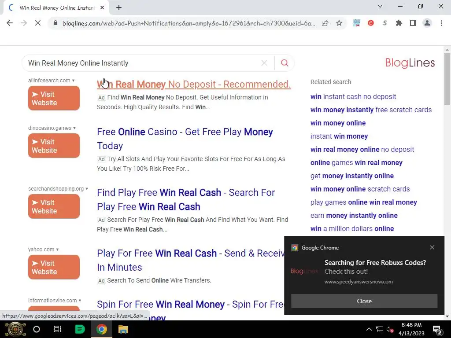The height and width of the screenshot is (338, 451).
Task: Go back to the previous page
Action: 10,23
